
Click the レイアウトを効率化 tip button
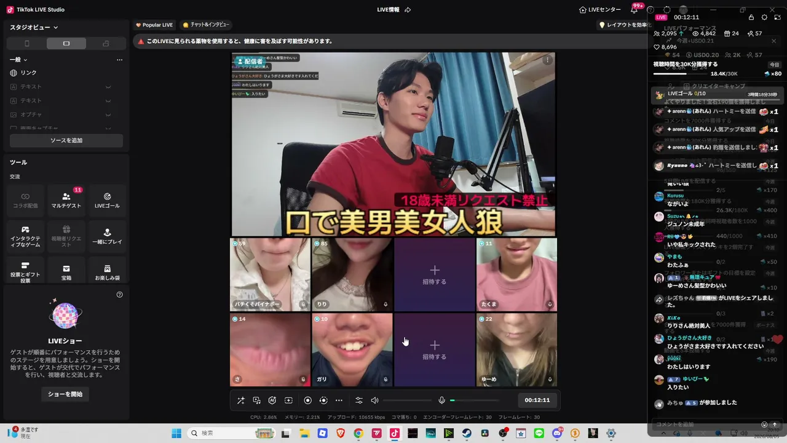point(623,25)
